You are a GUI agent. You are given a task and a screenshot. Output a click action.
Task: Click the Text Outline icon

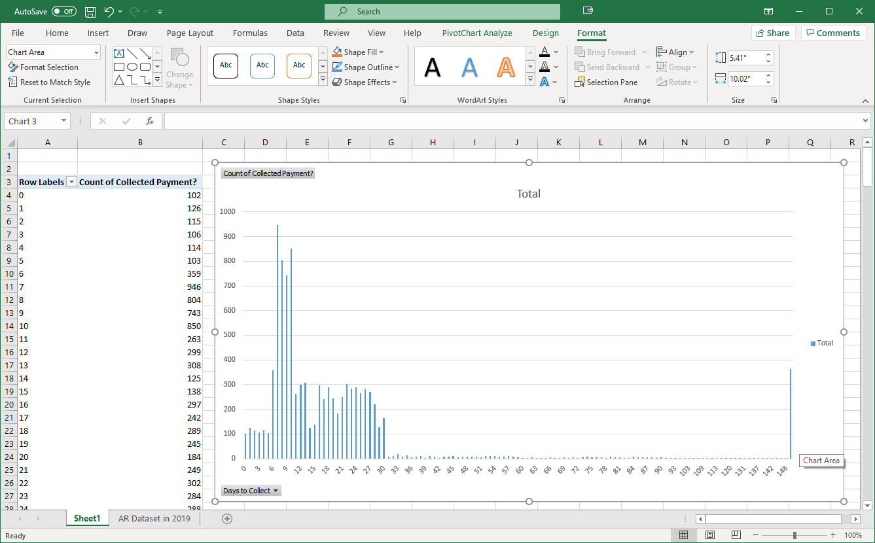tap(545, 67)
